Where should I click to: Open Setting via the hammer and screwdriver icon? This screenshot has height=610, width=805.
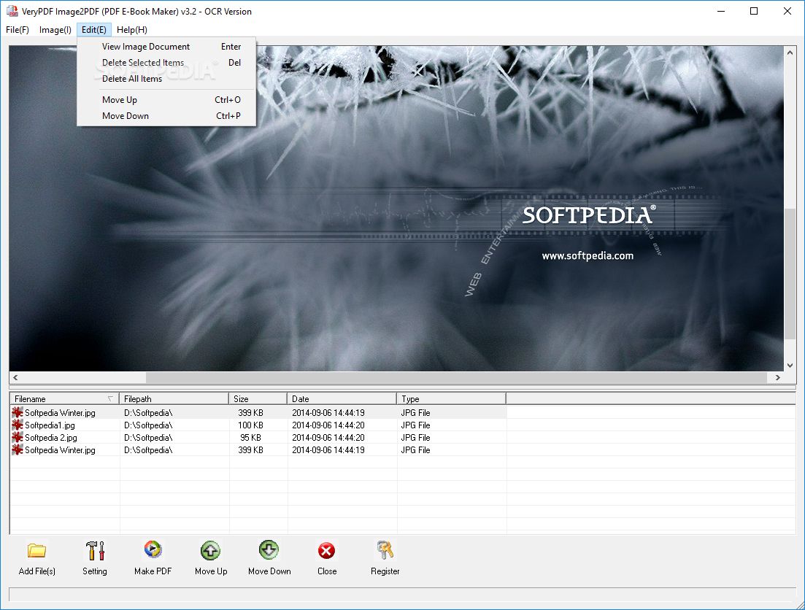(95, 551)
